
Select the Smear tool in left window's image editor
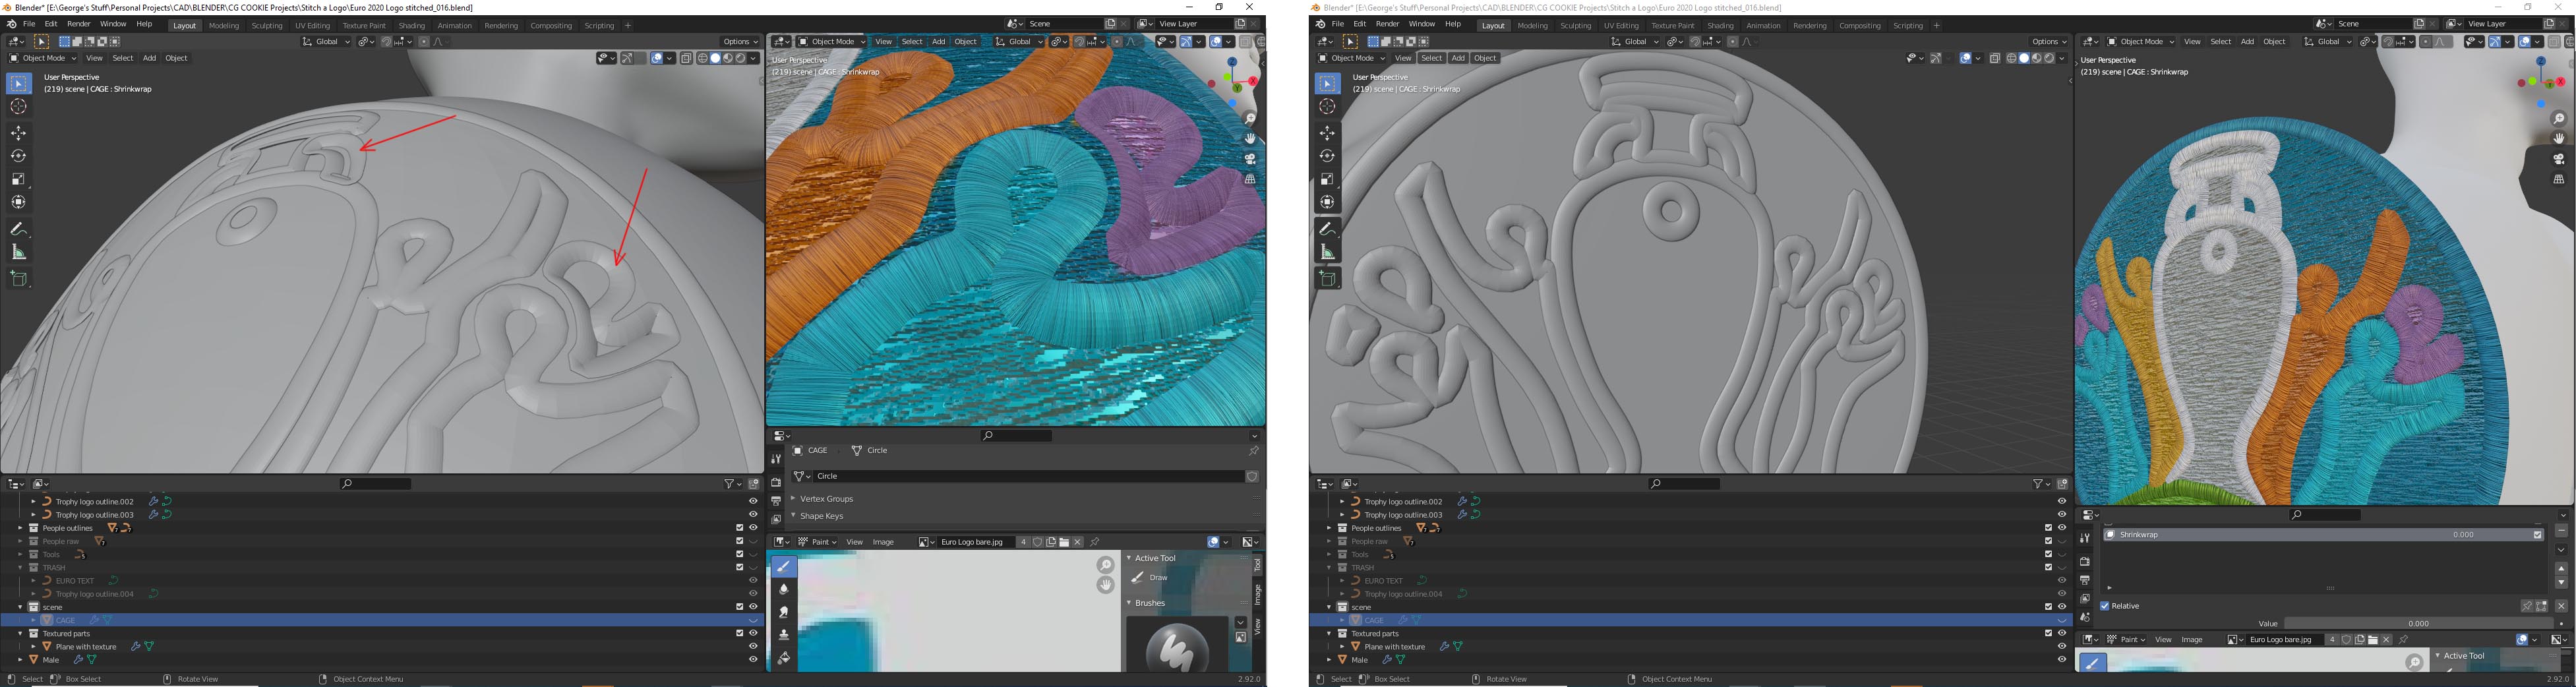click(x=784, y=612)
